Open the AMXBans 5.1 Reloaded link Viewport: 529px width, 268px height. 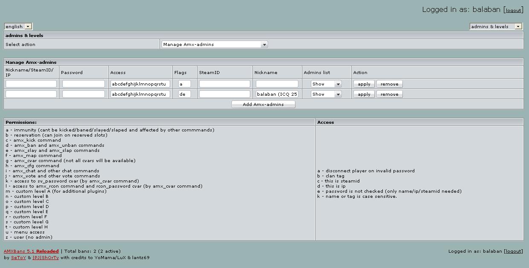click(31, 251)
